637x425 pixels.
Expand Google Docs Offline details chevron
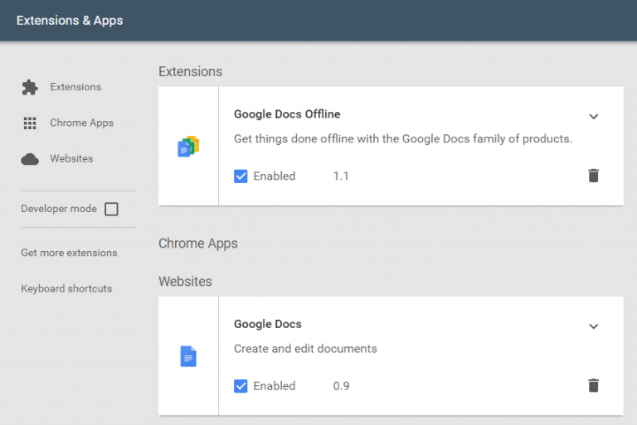point(594,117)
